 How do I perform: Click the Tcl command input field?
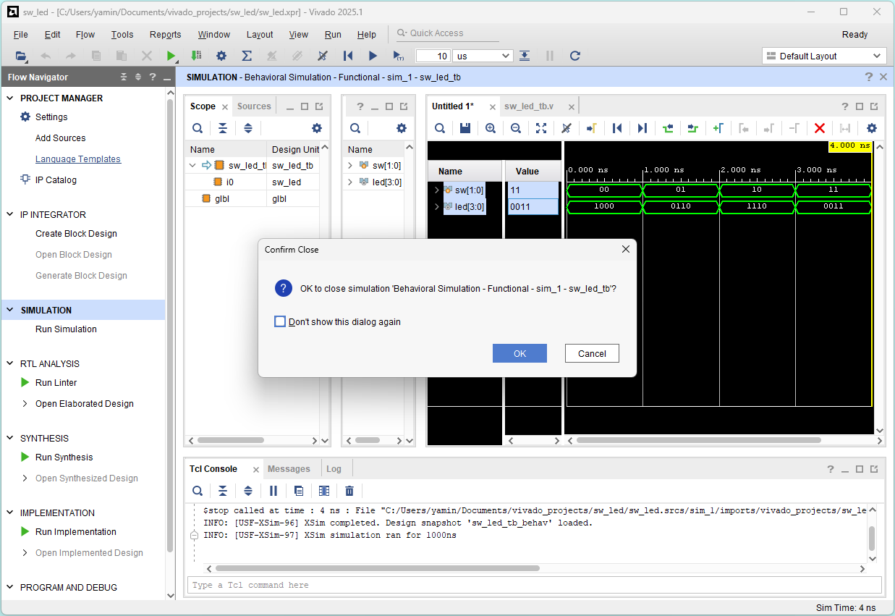tap(534, 585)
